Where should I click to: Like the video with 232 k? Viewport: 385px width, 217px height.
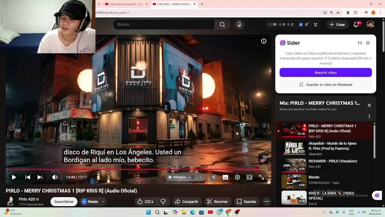point(145,202)
